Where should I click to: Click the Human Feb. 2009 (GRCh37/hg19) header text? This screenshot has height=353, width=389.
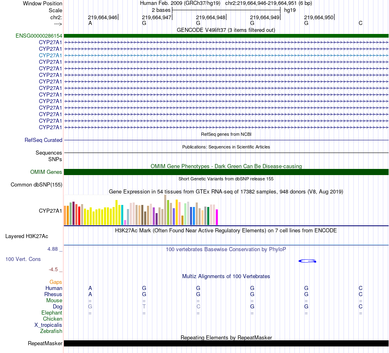click(x=180, y=3)
